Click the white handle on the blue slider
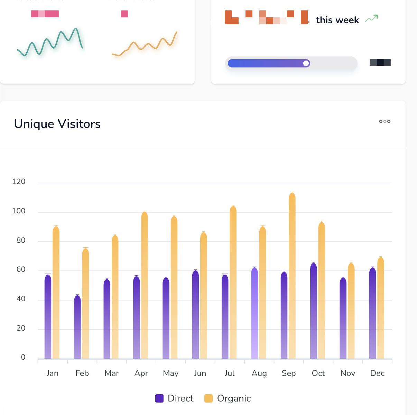 306,63
